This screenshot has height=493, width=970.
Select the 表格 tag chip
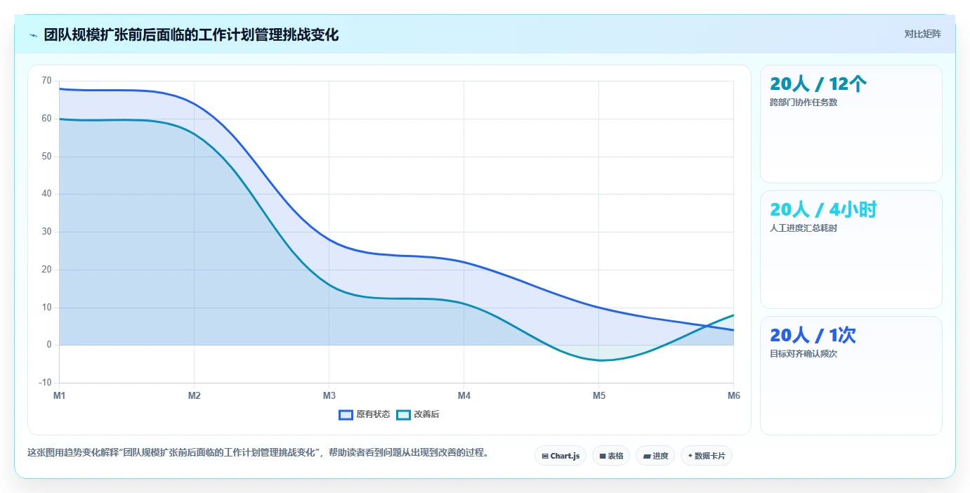611,456
